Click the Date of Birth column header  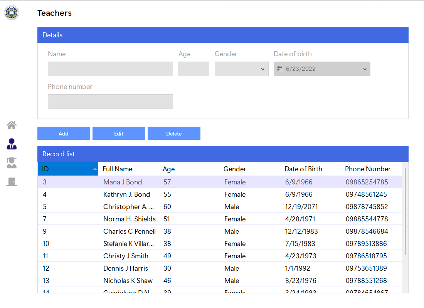303,169
